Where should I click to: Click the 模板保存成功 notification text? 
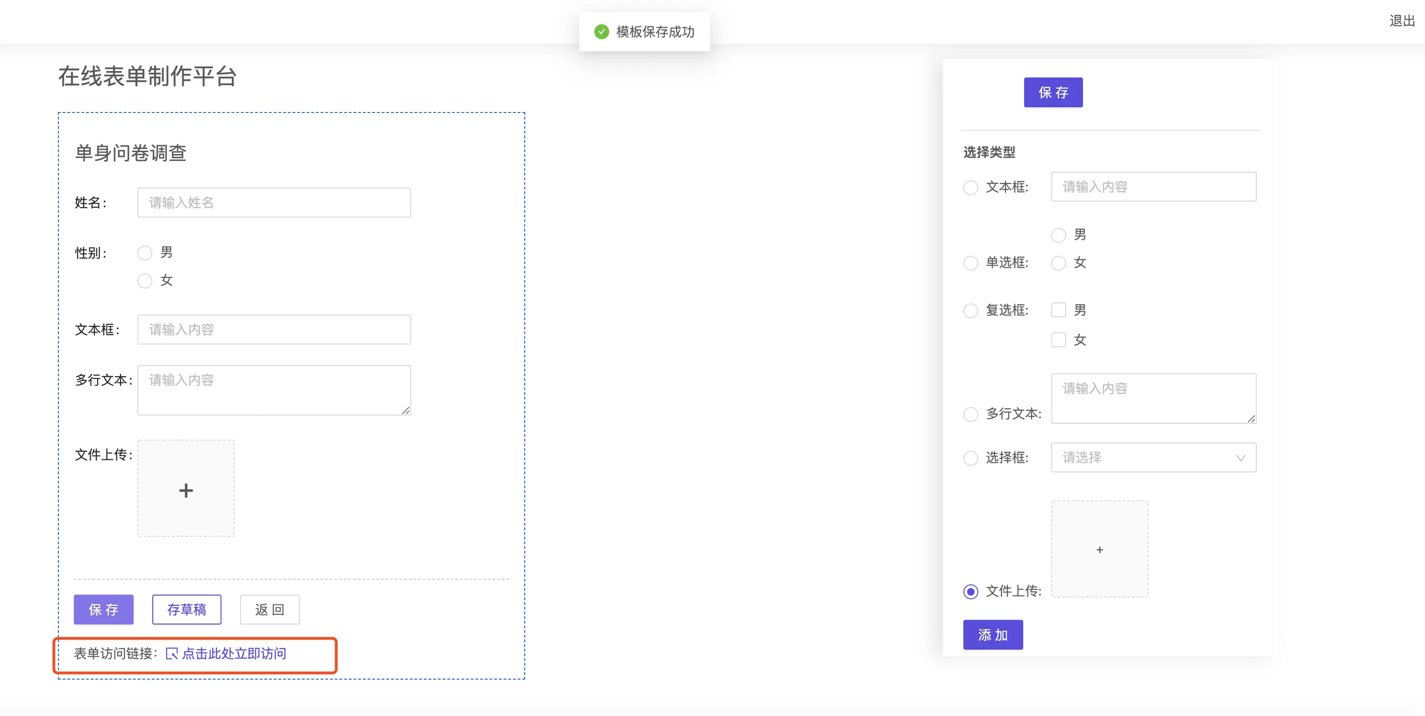click(x=655, y=32)
